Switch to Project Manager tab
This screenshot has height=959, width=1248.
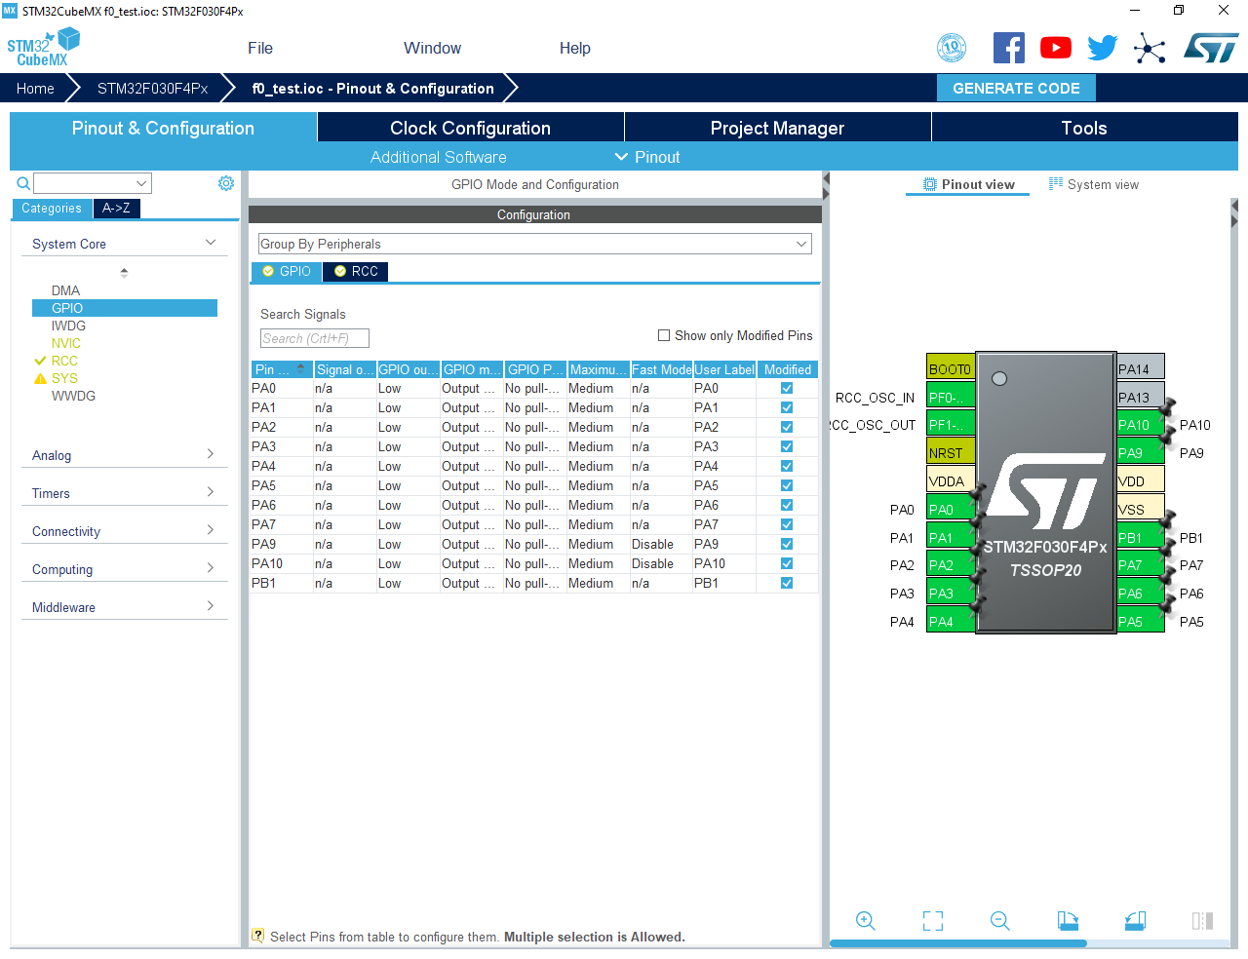pyautogui.click(x=777, y=128)
